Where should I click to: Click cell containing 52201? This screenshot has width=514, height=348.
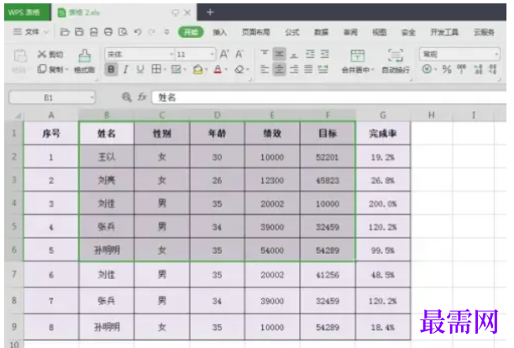[x=328, y=157]
